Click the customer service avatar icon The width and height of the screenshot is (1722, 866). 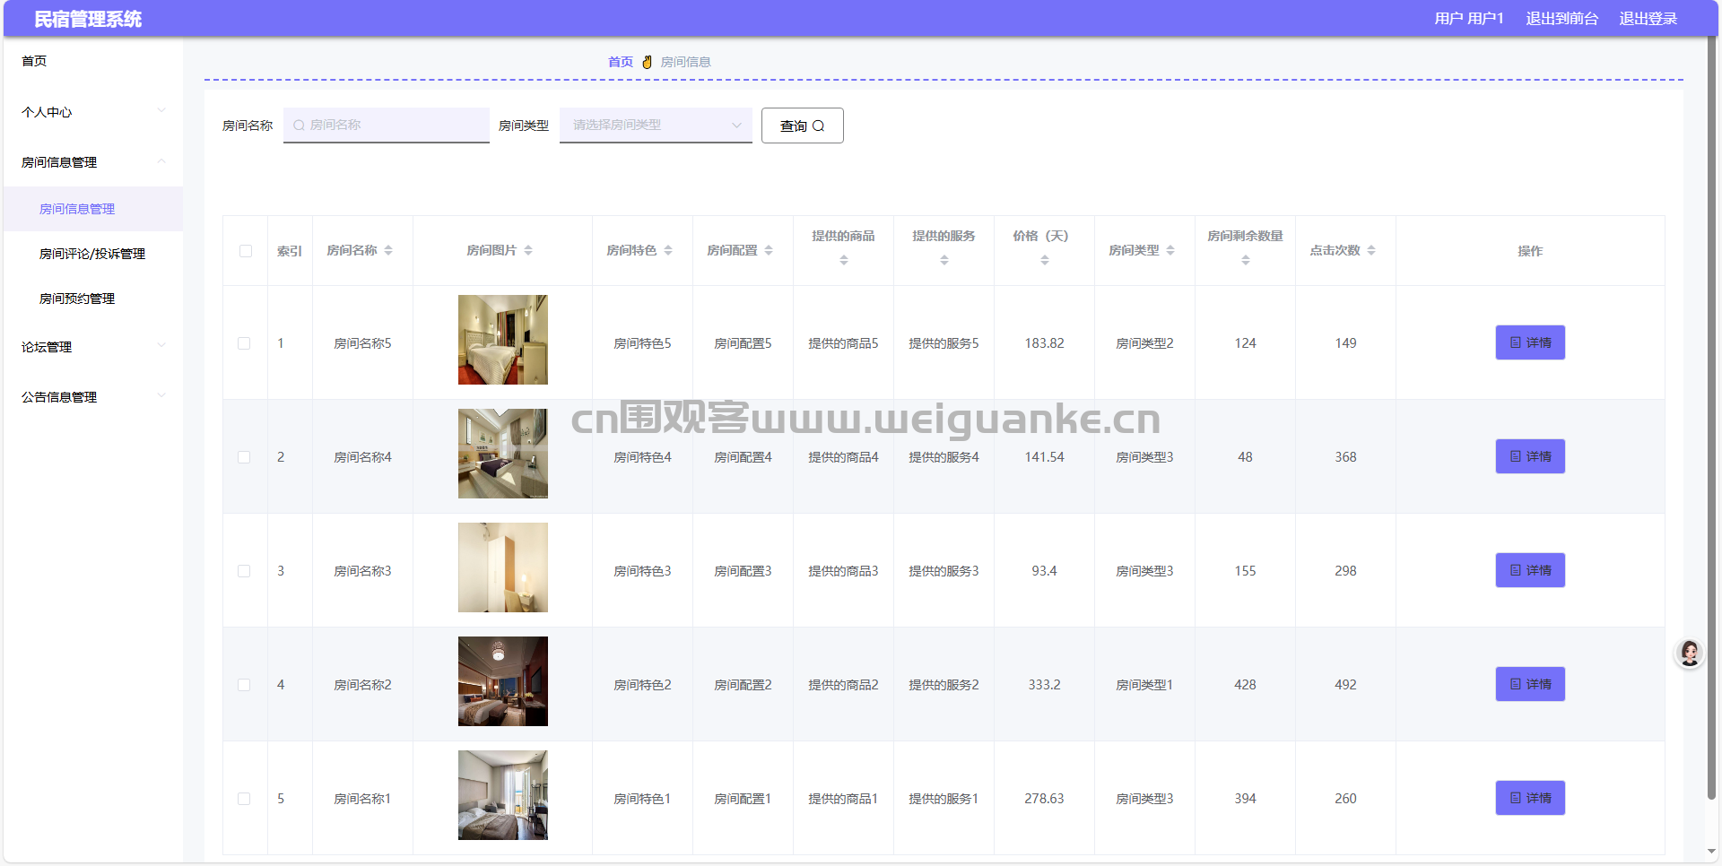click(x=1690, y=653)
